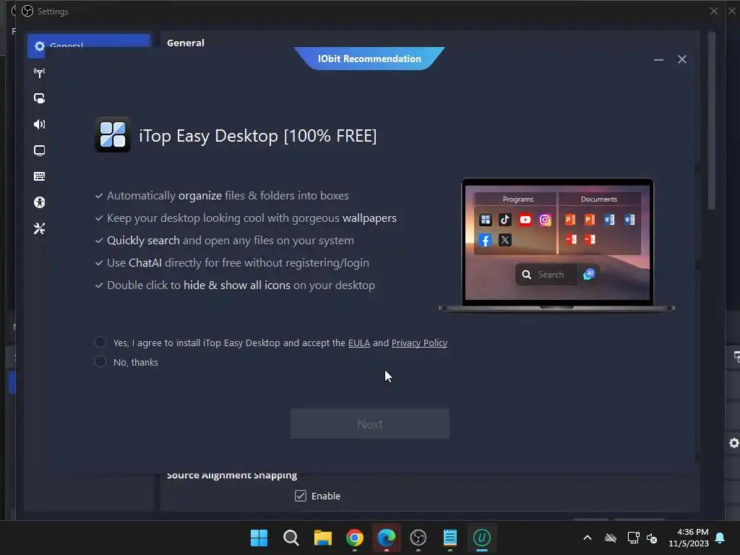Click the OneDrive cloud tray icon
The height and width of the screenshot is (555, 740).
pyautogui.click(x=611, y=538)
